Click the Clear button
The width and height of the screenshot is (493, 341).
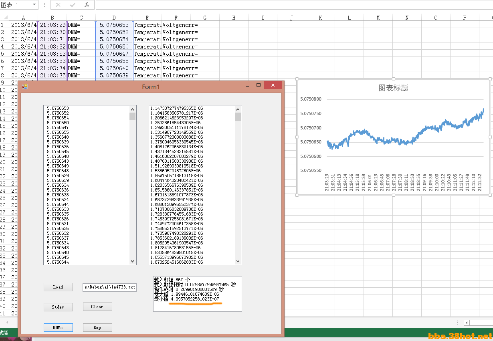coord(97,307)
